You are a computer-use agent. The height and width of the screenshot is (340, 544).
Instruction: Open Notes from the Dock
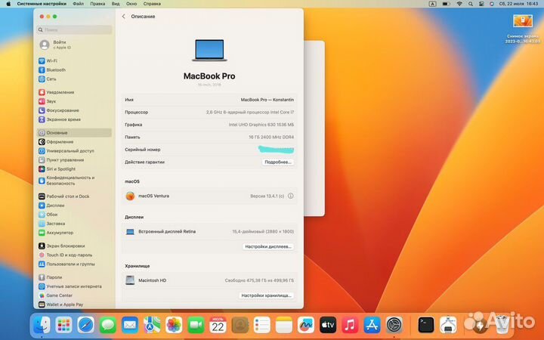click(284, 325)
